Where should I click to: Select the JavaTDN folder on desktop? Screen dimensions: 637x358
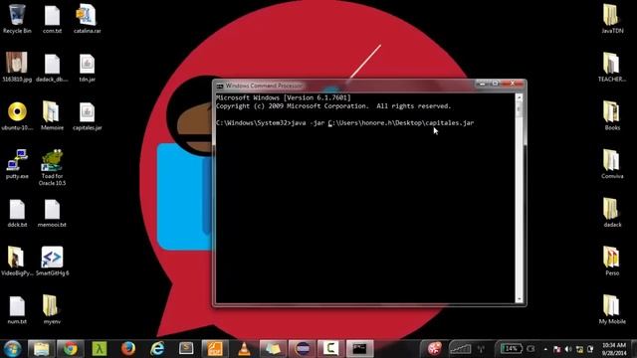[612, 19]
